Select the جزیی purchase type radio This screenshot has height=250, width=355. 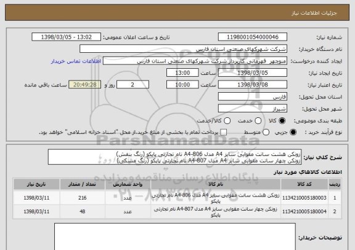point(293,132)
